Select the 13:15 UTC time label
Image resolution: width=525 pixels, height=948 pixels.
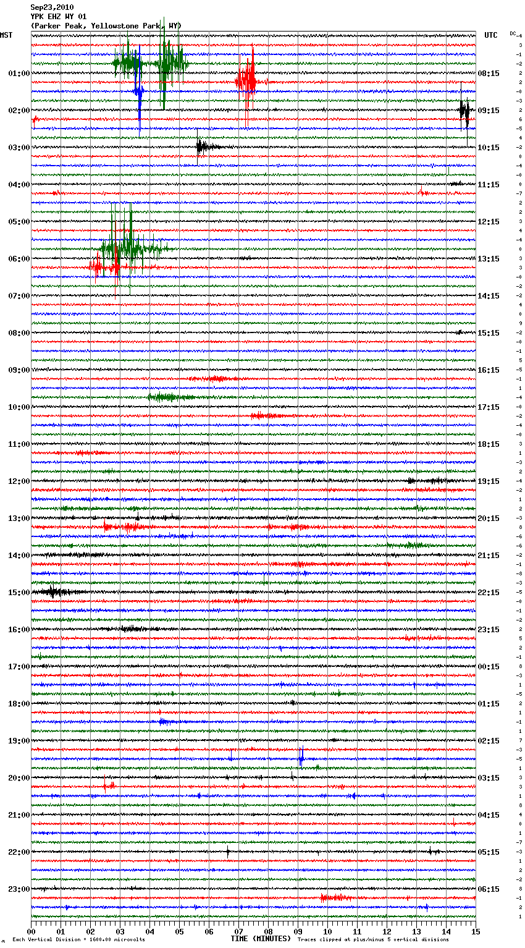point(489,259)
